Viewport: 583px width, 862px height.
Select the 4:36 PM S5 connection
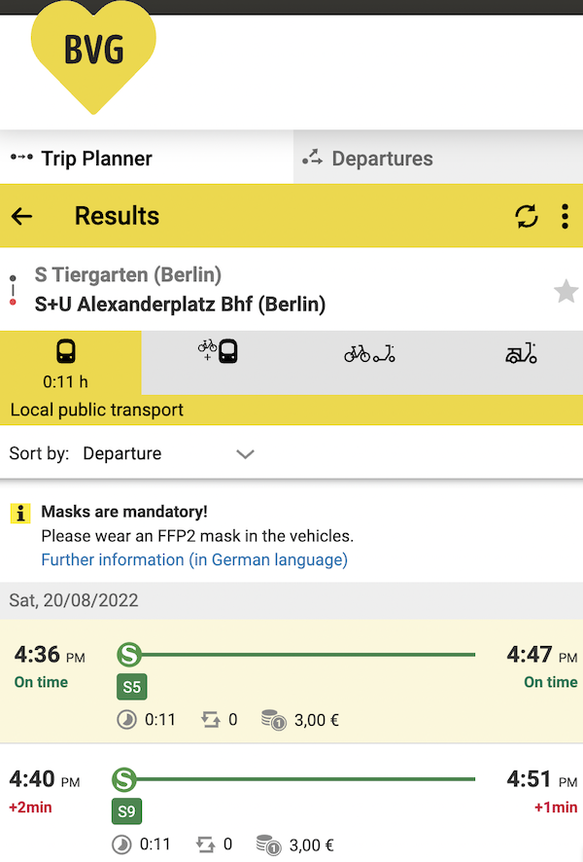291,682
